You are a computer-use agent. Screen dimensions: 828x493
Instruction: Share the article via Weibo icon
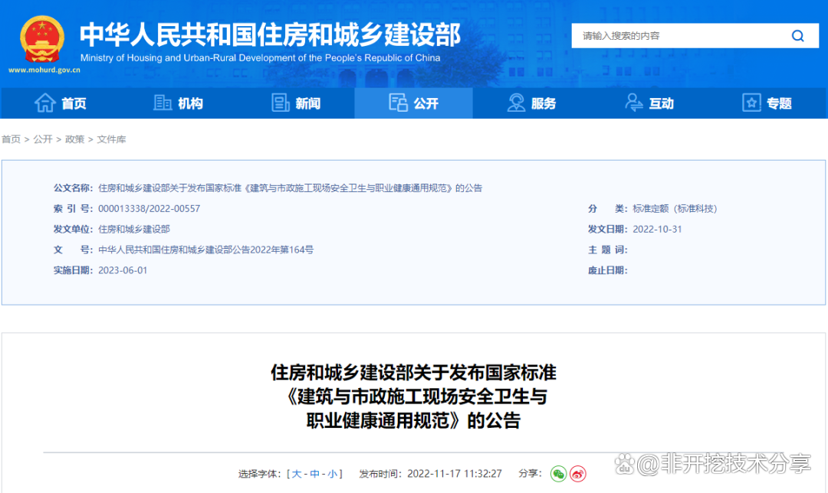578,474
